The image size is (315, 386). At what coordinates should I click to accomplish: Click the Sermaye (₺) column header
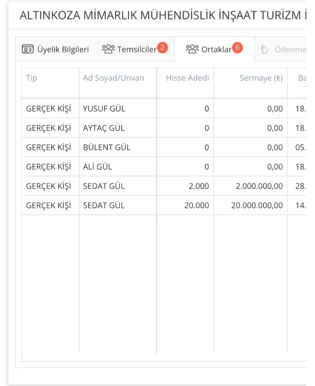[x=261, y=78]
